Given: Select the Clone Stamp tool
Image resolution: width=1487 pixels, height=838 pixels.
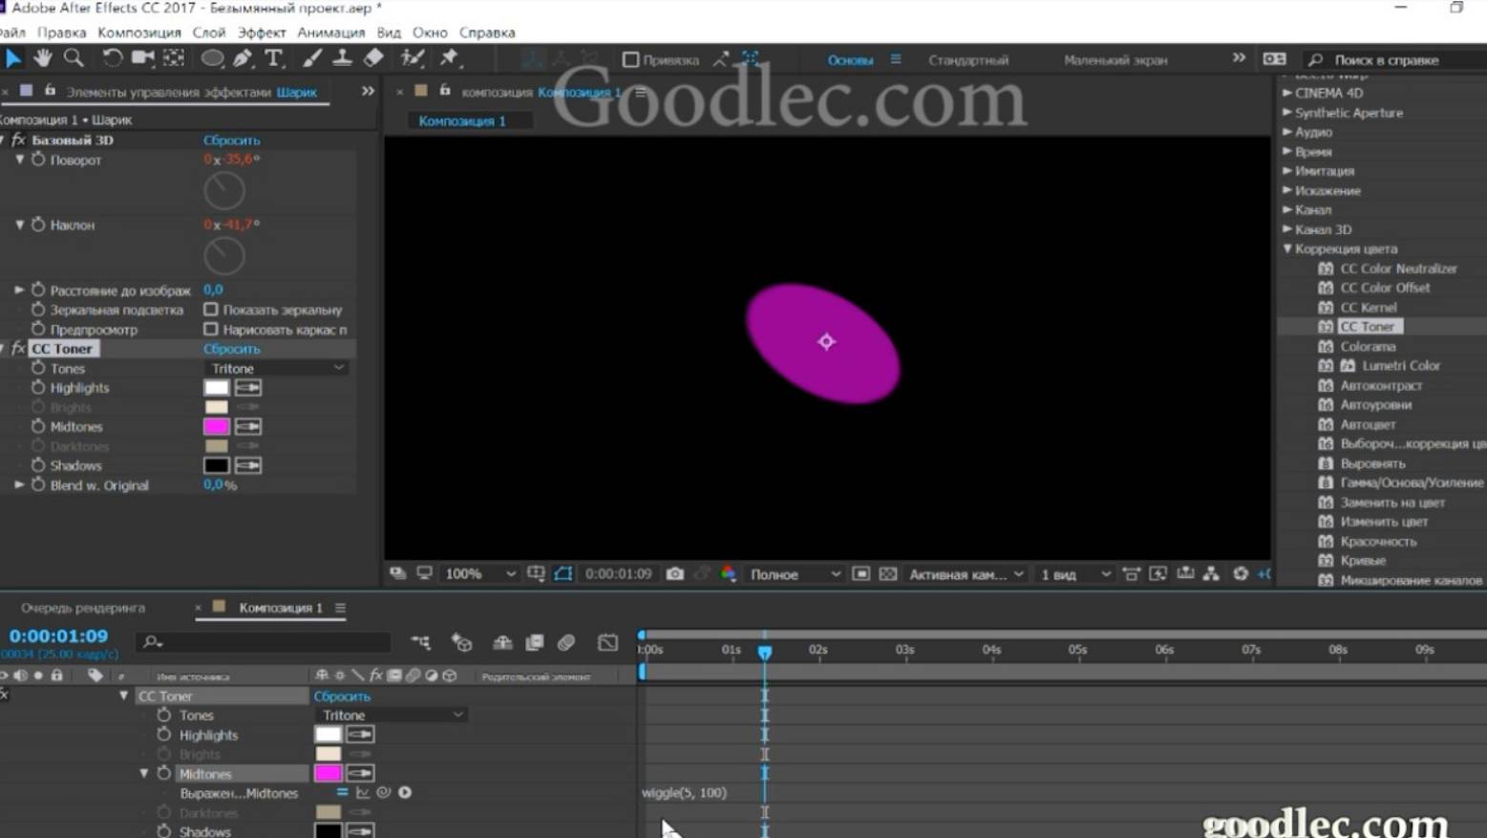Looking at the screenshot, I should [342, 58].
